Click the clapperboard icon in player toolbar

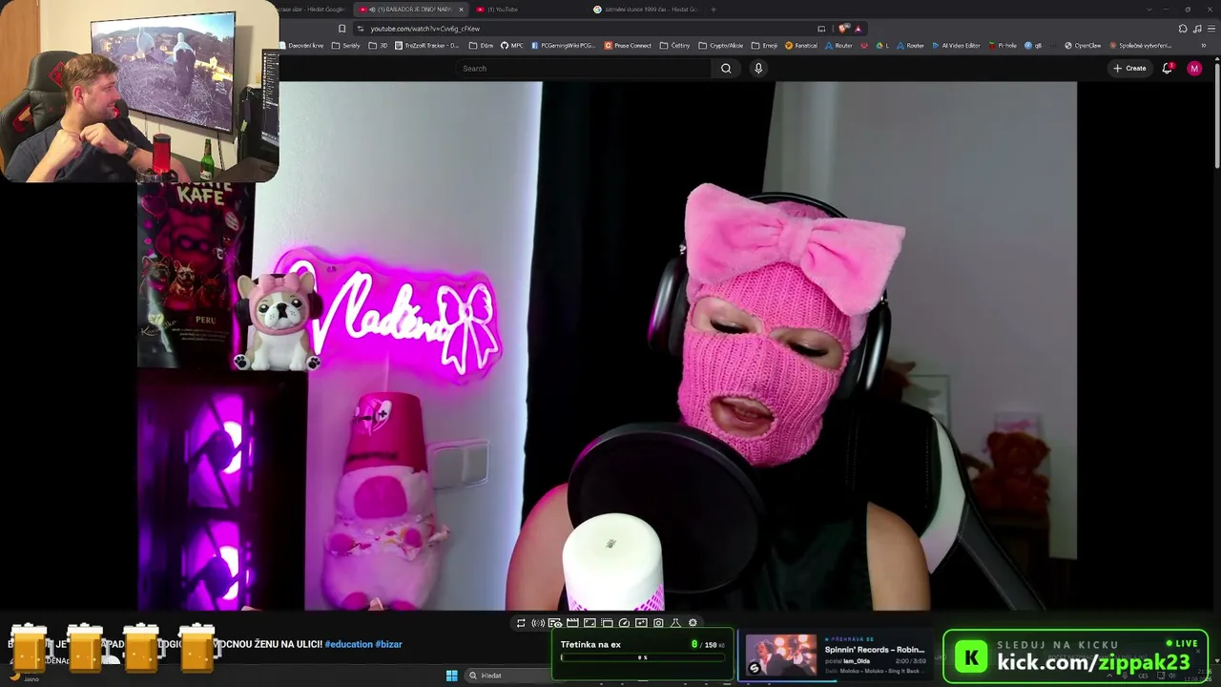point(572,623)
